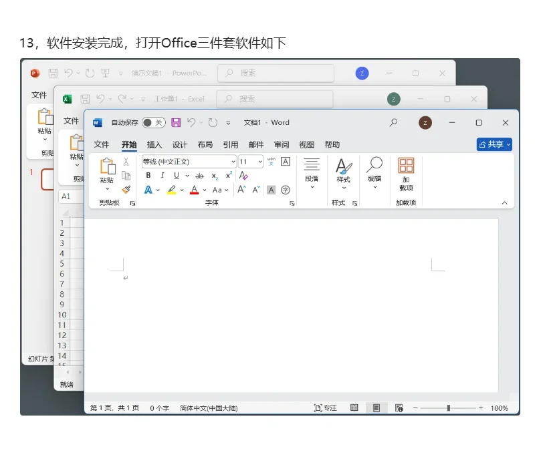Select the Format Painter tool

point(126,188)
